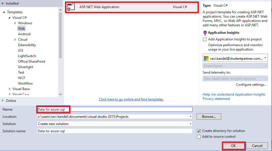272x151 pixels.
Task: Select the Visual Basic node
Action: click(x=21, y=89)
